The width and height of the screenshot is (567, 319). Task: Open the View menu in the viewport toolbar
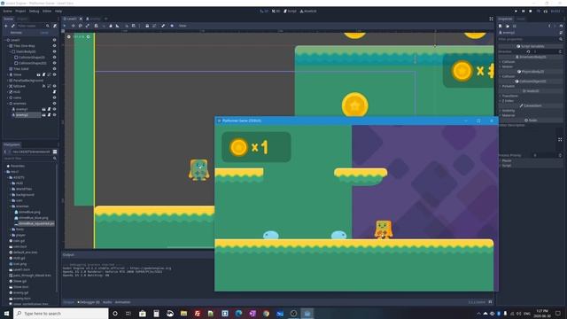pyautogui.click(x=183, y=26)
